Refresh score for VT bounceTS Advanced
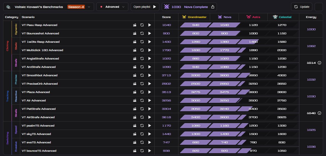 [142, 151]
